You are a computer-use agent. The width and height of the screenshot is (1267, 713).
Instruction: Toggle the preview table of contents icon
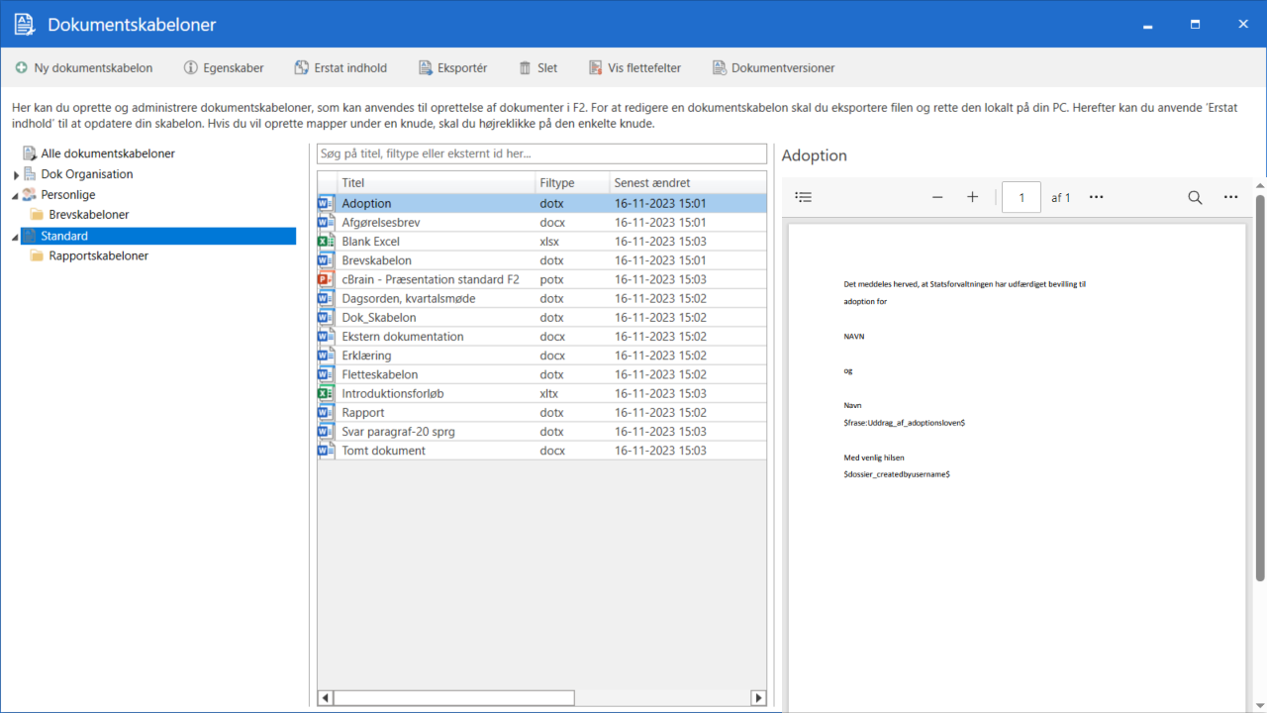point(804,197)
